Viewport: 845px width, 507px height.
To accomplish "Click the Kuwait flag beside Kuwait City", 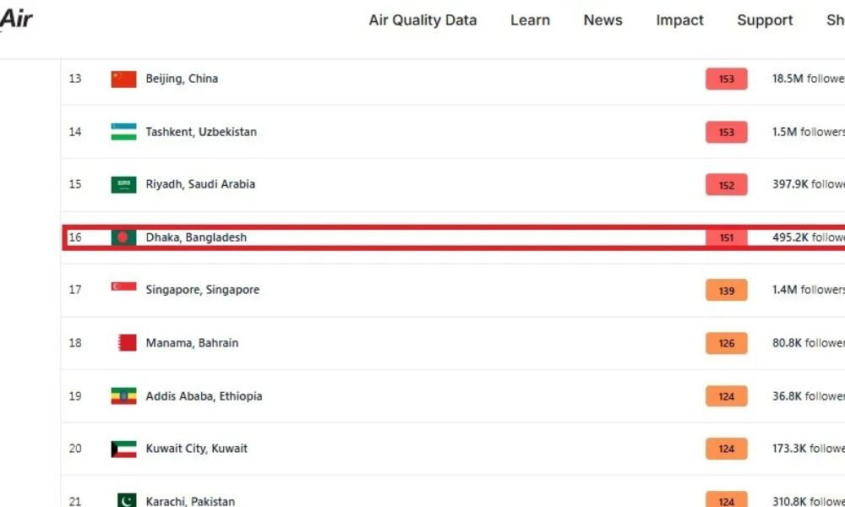I will click(123, 449).
